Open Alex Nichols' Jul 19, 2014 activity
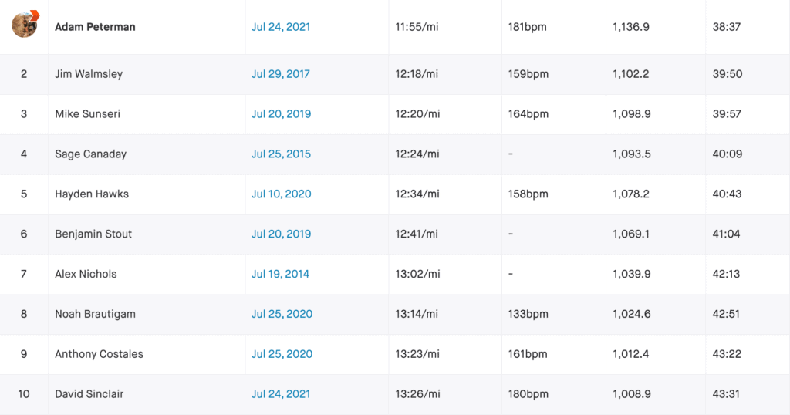 [x=280, y=274]
